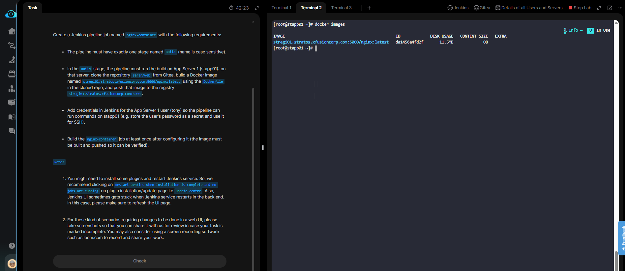Click the help question mark icon
The height and width of the screenshot is (271, 625).
point(12,246)
